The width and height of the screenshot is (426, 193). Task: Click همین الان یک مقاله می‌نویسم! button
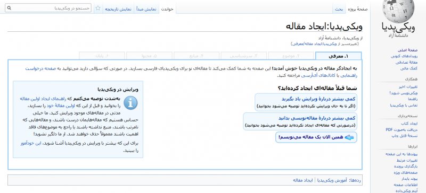[316, 137]
